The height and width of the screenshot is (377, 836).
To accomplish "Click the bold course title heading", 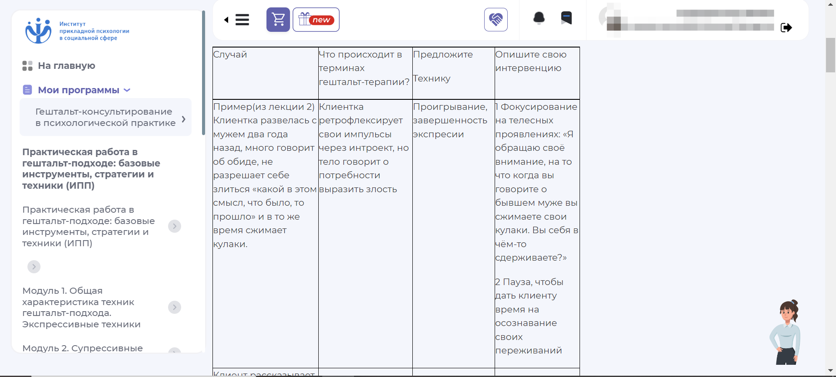I will pos(91,169).
